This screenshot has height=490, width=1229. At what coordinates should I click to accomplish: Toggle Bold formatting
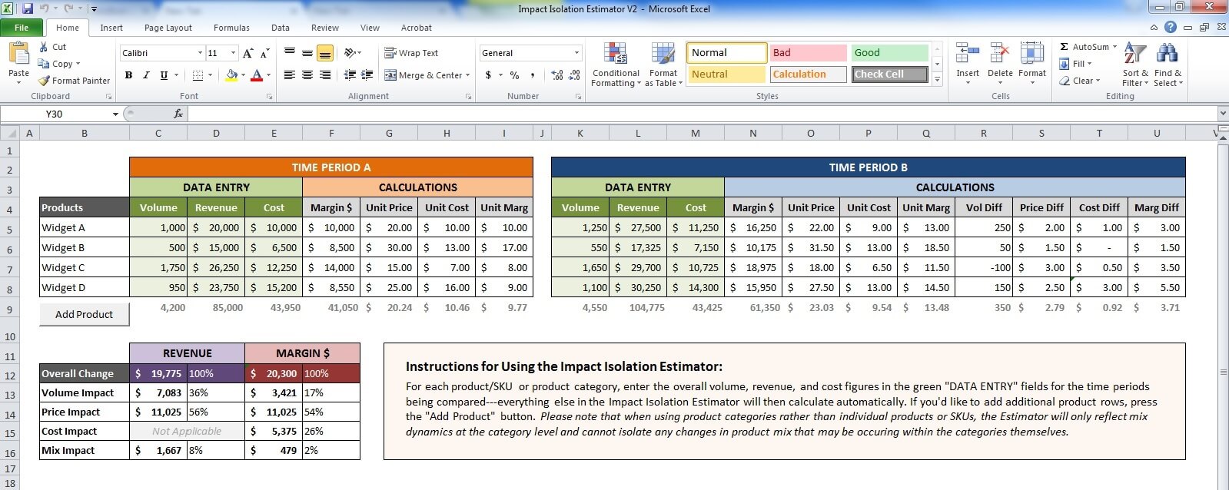point(128,75)
